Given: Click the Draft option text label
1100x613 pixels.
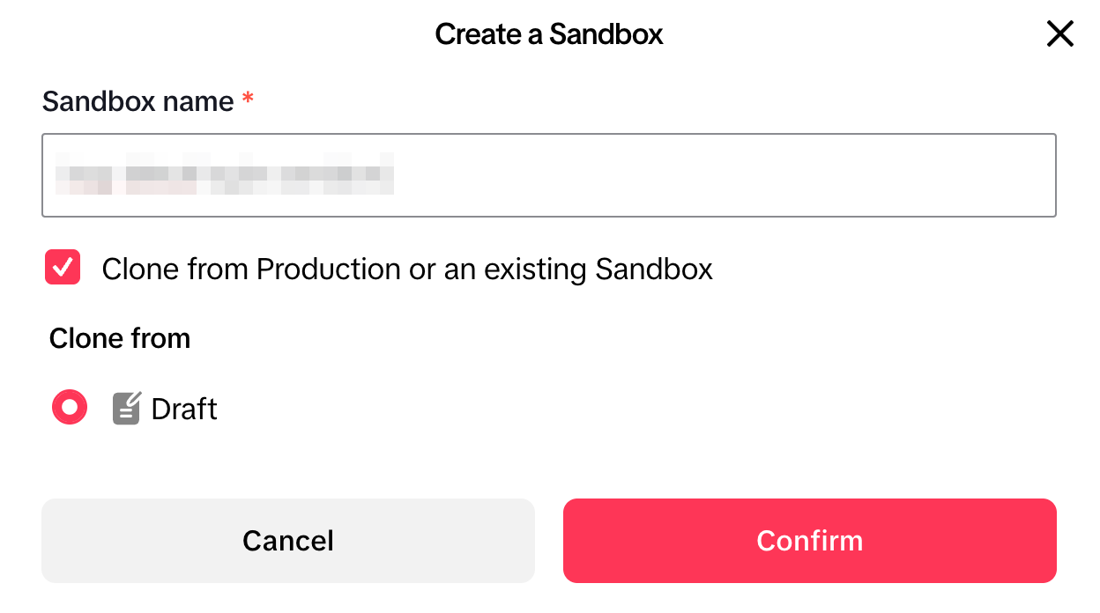Looking at the screenshot, I should click(184, 407).
